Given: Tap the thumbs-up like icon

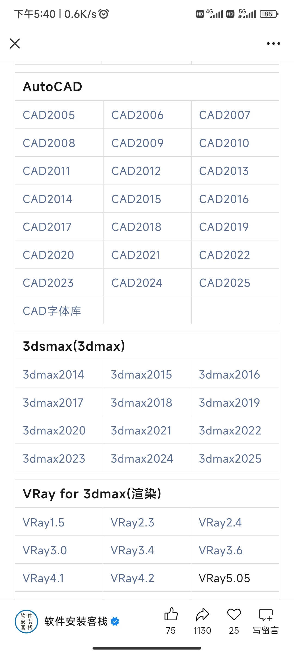Looking at the screenshot, I should click(171, 614).
